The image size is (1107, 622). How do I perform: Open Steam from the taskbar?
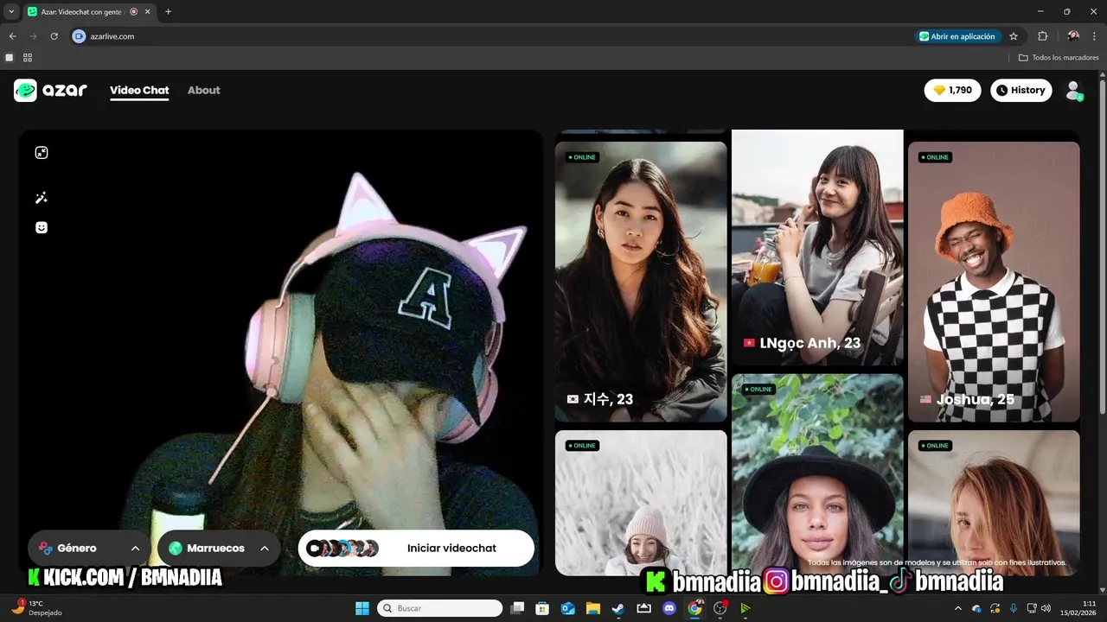pos(618,608)
